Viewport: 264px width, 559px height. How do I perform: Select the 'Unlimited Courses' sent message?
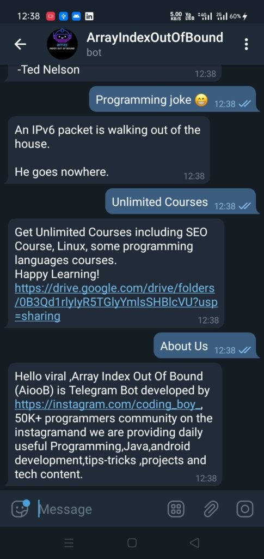click(x=181, y=201)
